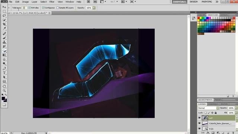The height and width of the screenshot is (134, 238).
Task: Switch to the Masks tab
Action: [x=218, y=100]
